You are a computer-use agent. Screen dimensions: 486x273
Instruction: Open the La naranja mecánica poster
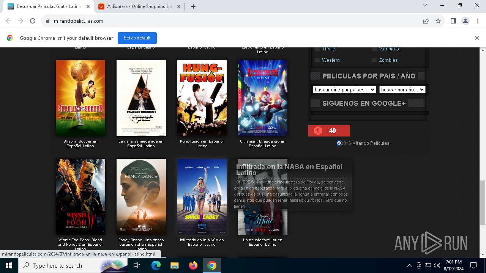141,98
